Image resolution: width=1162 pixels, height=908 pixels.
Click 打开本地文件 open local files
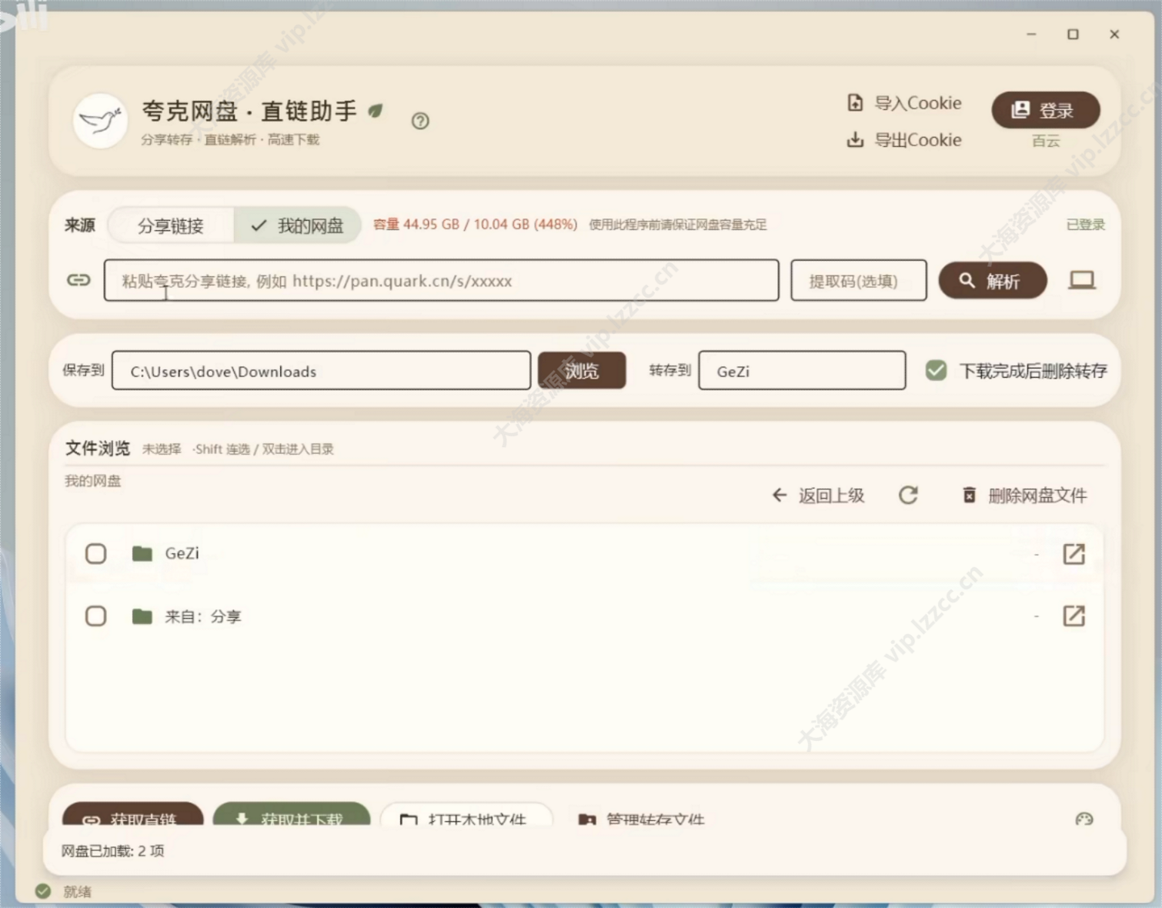click(466, 816)
